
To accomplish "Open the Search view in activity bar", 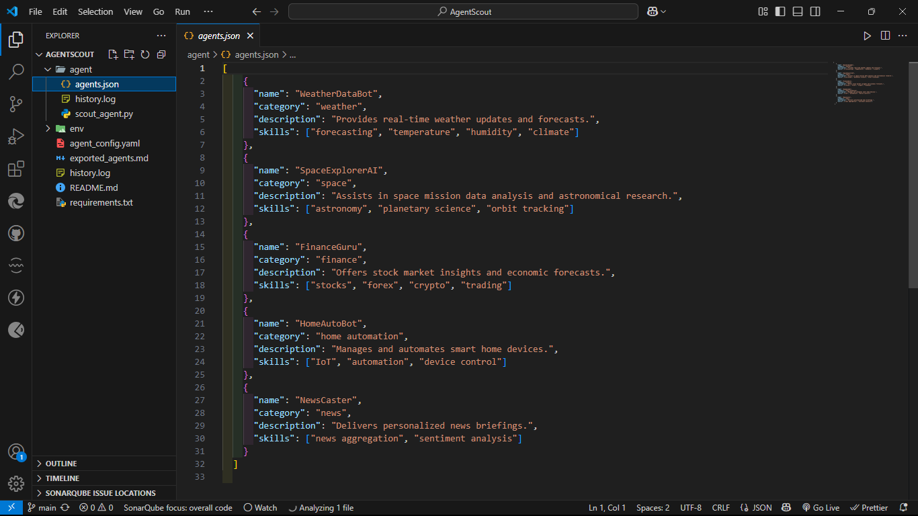I will 16,71.
